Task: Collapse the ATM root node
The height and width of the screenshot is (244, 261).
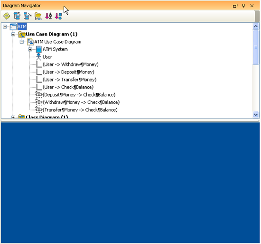Action: (5, 27)
